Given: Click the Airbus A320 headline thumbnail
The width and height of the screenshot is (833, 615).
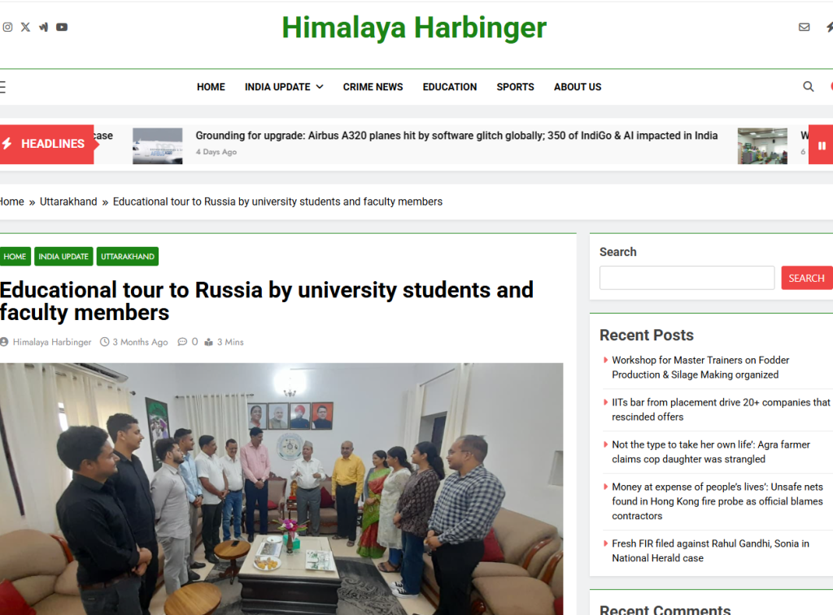Looking at the screenshot, I should pos(158,145).
